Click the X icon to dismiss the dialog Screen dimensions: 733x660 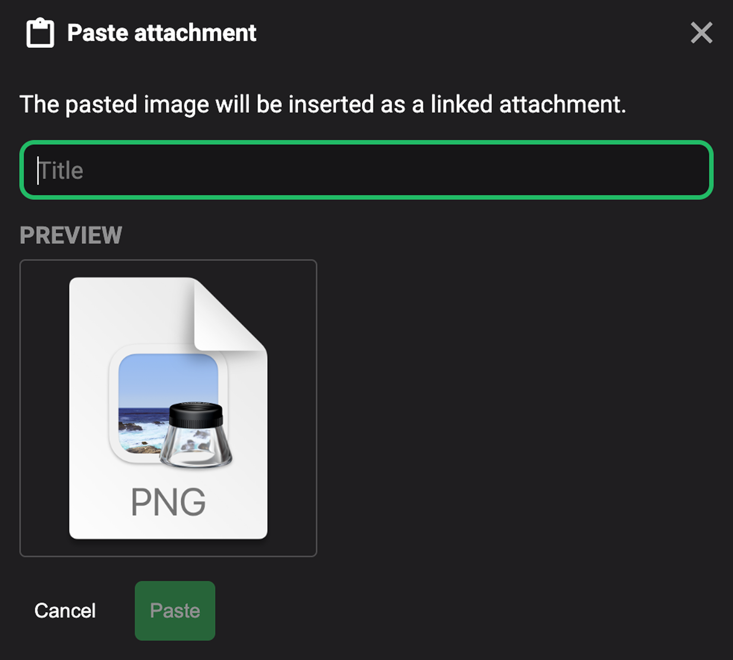coord(701,33)
